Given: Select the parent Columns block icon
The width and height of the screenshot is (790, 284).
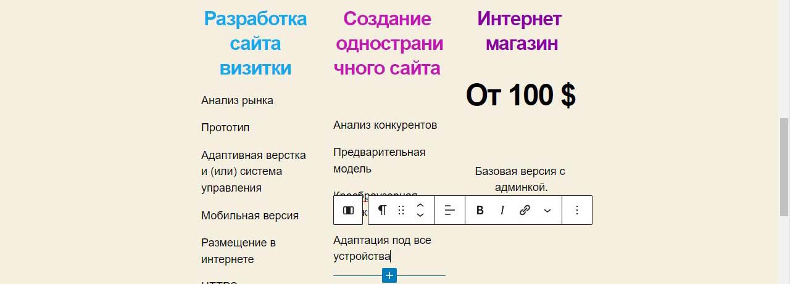Looking at the screenshot, I should [x=348, y=211].
